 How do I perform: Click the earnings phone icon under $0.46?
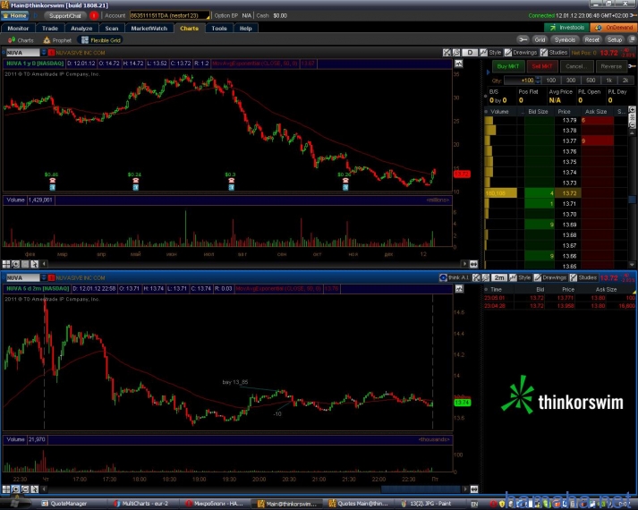coord(53,181)
